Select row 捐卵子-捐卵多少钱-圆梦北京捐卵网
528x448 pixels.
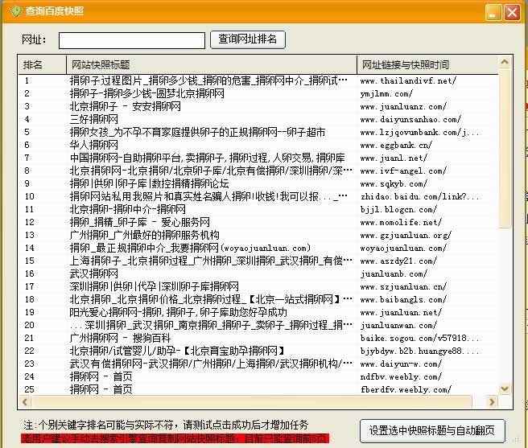[258, 93]
